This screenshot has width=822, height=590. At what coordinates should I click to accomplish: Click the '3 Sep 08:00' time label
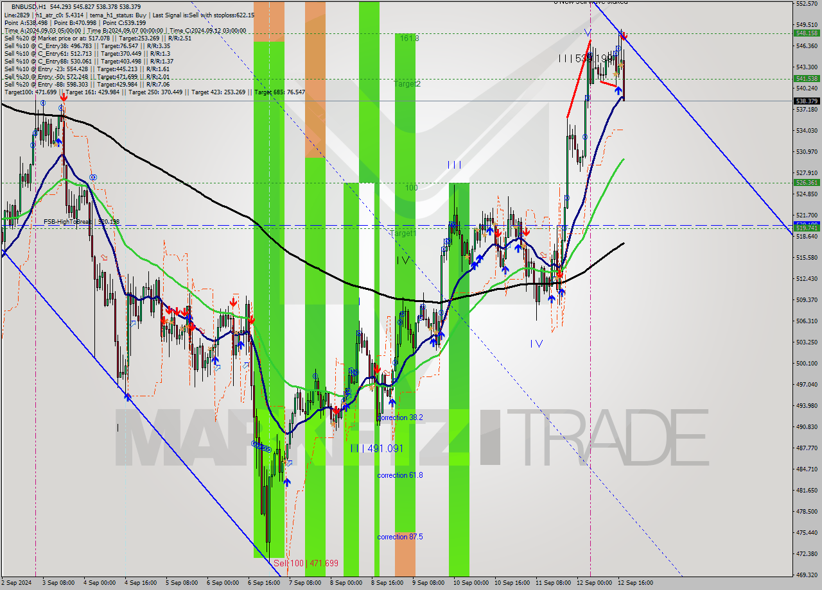(59, 583)
